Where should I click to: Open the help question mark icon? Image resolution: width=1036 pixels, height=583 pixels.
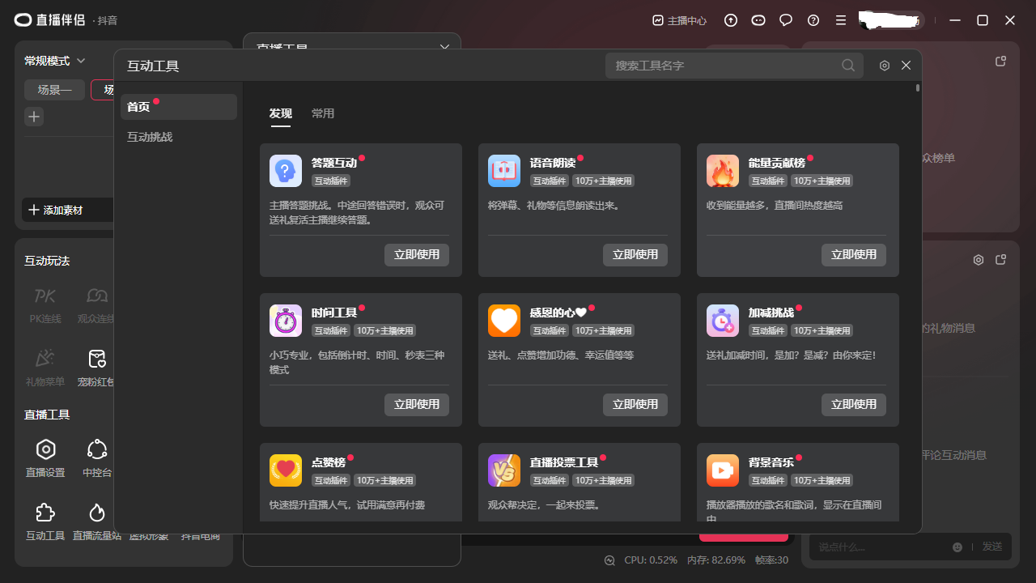click(x=813, y=20)
